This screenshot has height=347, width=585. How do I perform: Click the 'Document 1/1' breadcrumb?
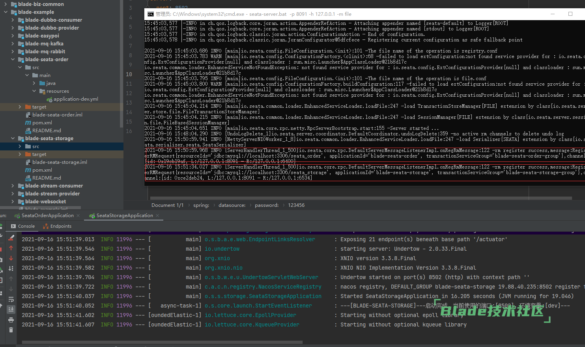[168, 205]
